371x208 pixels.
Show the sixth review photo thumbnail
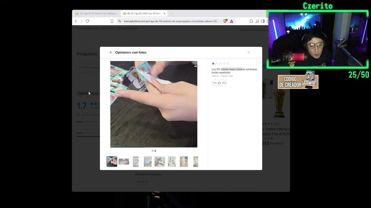(x=172, y=161)
